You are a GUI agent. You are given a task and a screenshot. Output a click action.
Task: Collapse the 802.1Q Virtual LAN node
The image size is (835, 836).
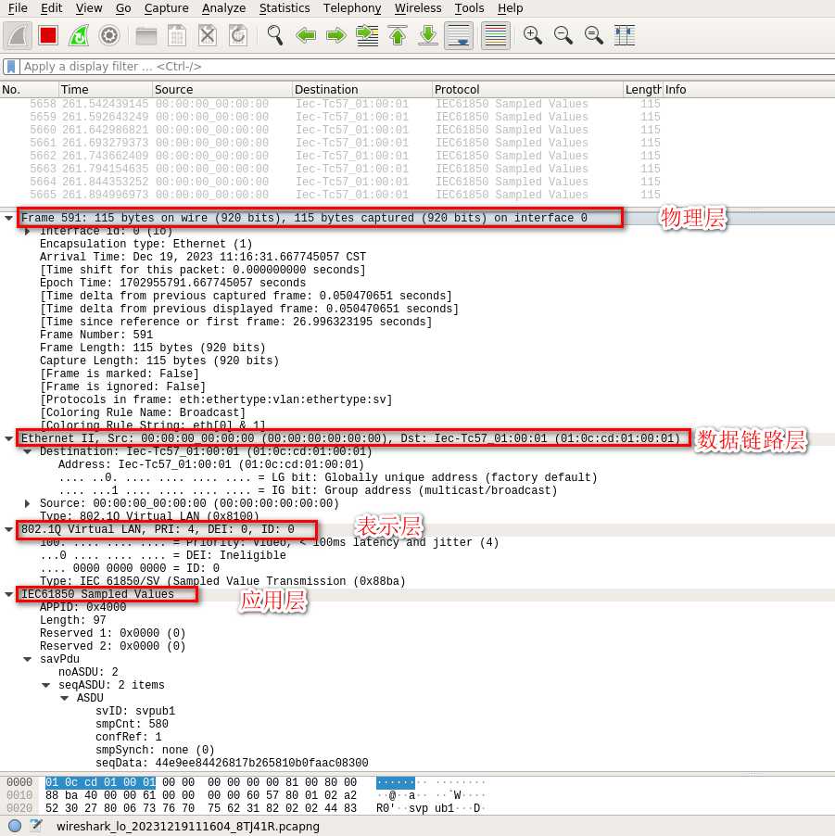pos(8,529)
